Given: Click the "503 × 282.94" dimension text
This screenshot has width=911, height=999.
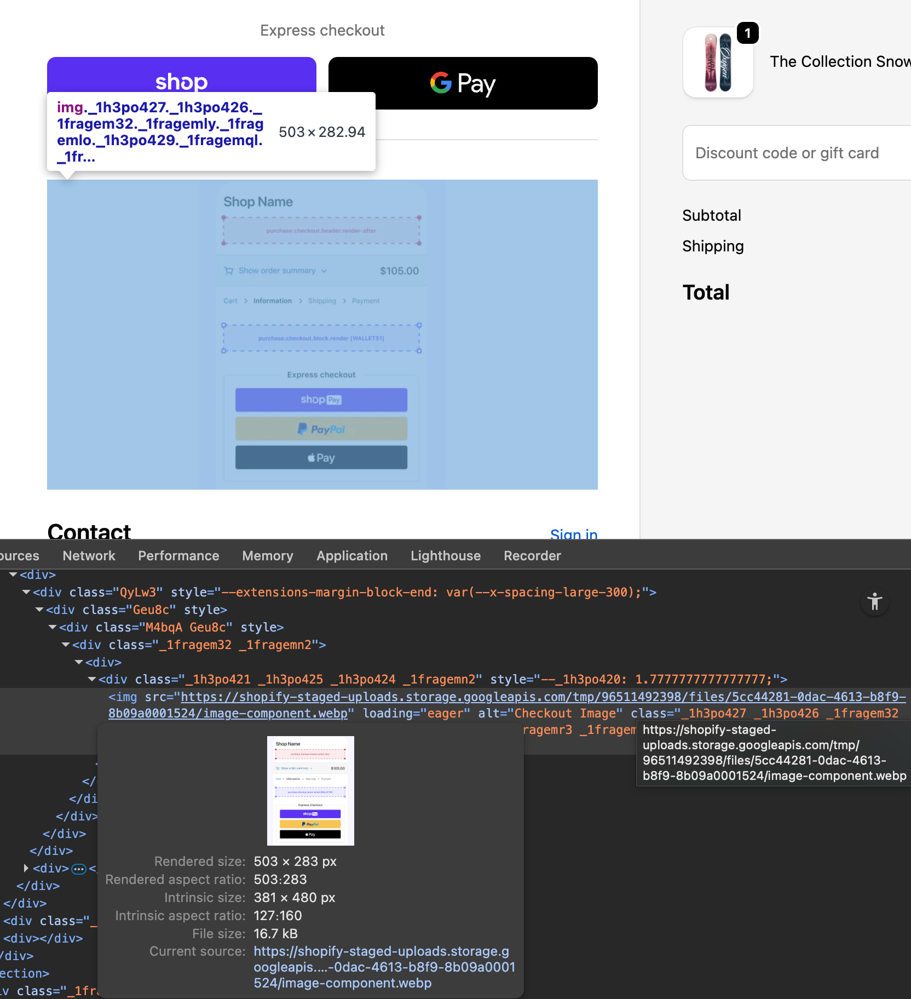Looking at the screenshot, I should coord(322,132).
